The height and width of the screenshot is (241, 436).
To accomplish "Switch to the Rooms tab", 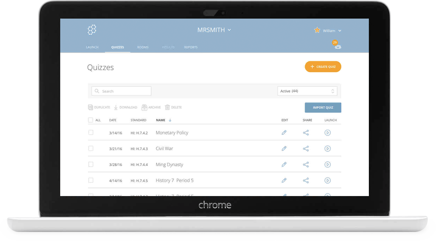I will [143, 47].
